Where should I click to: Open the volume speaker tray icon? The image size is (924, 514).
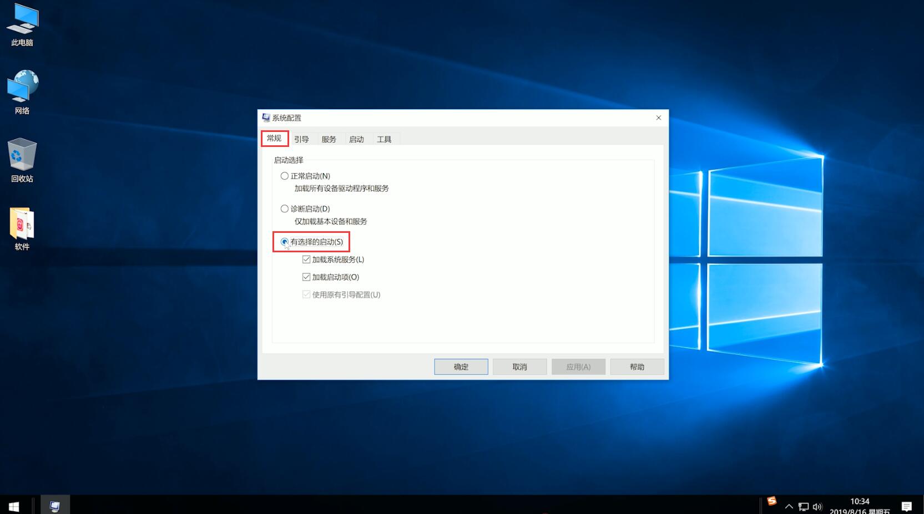[x=817, y=506]
